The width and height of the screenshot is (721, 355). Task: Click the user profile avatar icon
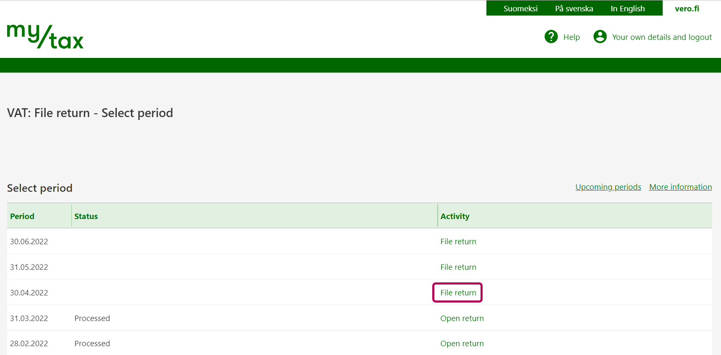click(x=600, y=37)
